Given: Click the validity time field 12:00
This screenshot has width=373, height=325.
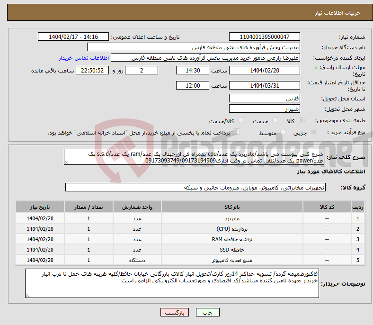Looking at the screenshot, I should coord(193,85).
